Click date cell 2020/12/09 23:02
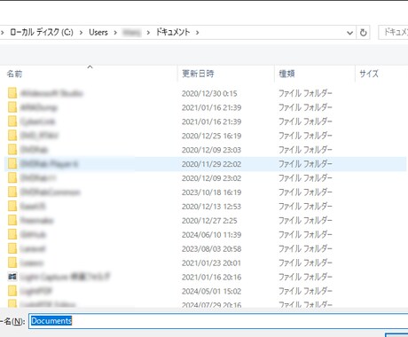 tap(211, 178)
